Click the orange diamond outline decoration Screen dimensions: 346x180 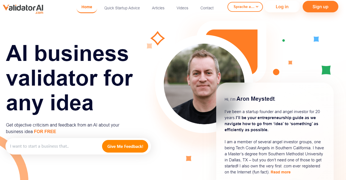(x=157, y=38)
